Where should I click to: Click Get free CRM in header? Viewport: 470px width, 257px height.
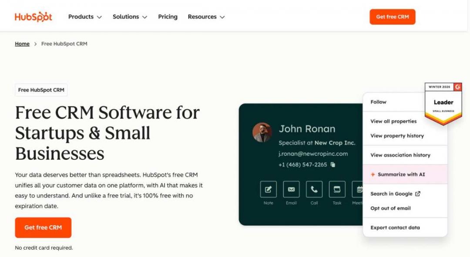393,17
